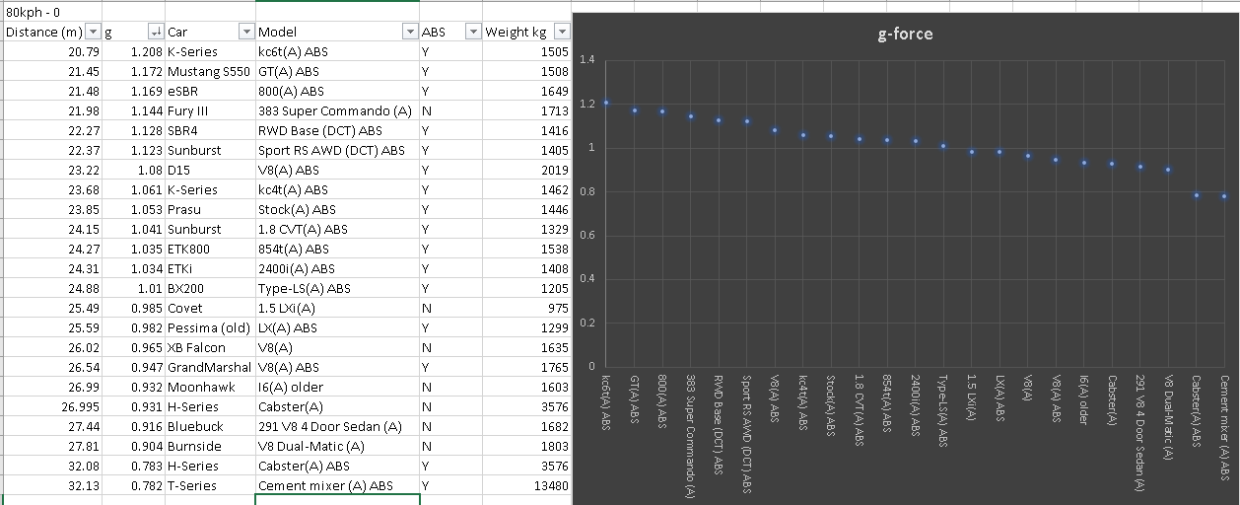Click the 1.4 value on chart vertical axis

coord(587,60)
